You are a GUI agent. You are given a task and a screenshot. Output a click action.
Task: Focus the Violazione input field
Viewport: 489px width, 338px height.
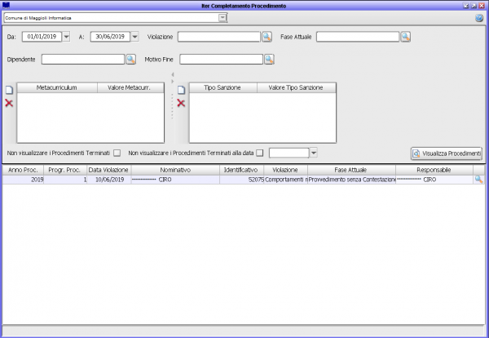coord(219,37)
